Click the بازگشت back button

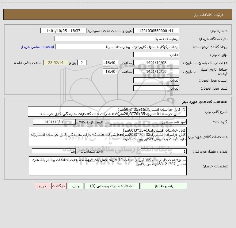point(59,186)
